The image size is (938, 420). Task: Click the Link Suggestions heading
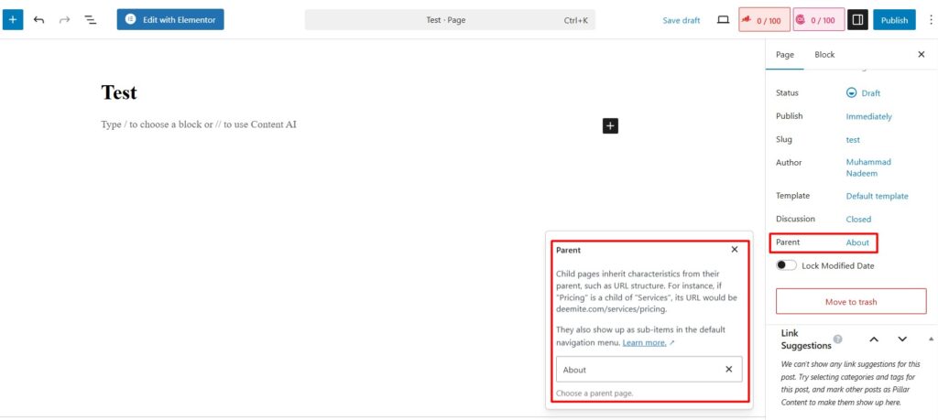point(806,339)
